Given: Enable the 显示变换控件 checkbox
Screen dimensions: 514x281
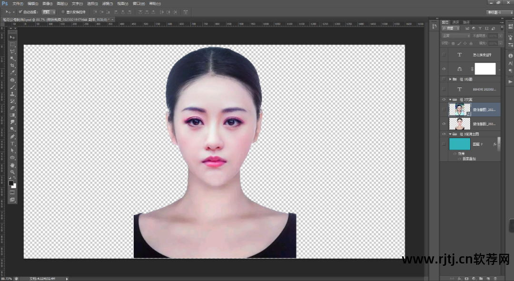Looking at the screenshot, I should 63,12.
